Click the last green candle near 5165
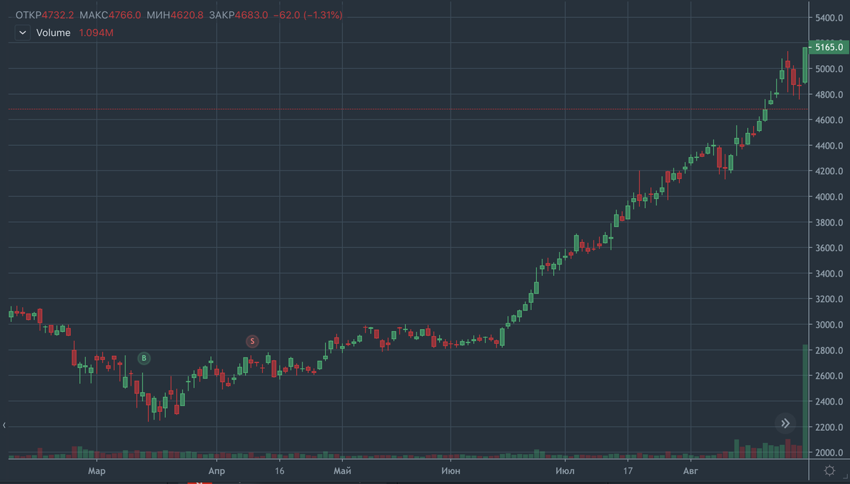The height and width of the screenshot is (484, 850). [x=805, y=65]
